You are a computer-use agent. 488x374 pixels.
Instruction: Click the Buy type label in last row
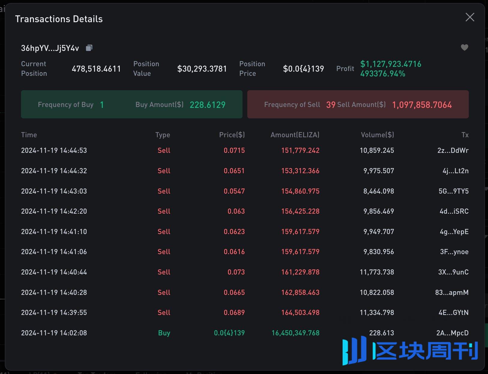point(164,333)
